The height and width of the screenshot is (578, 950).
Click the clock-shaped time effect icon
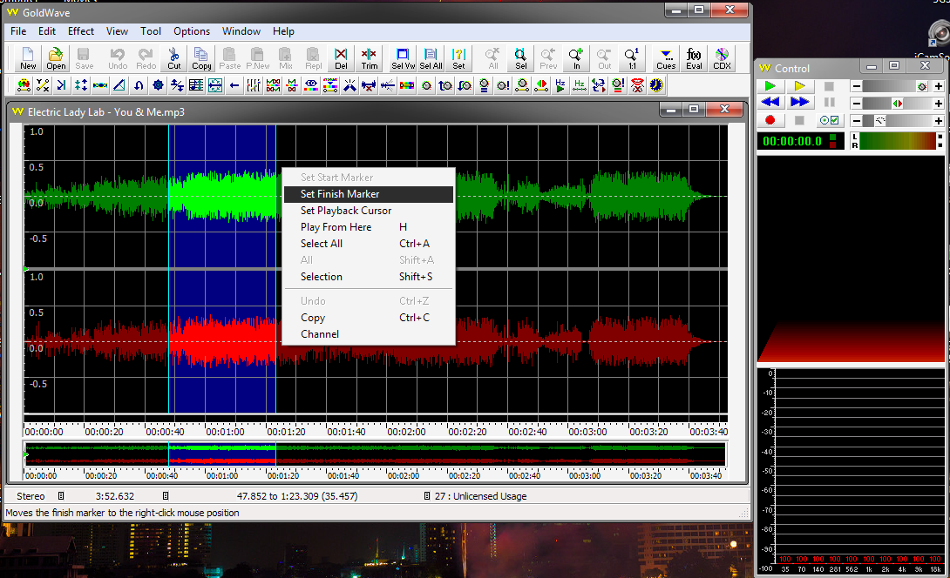click(x=656, y=85)
